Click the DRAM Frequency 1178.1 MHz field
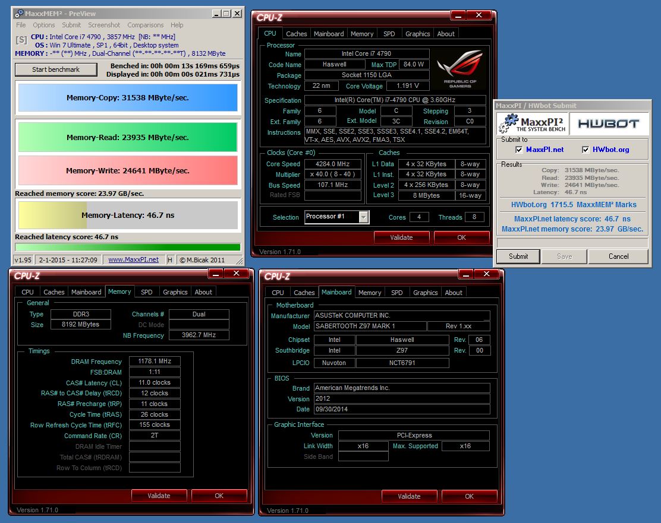This screenshot has height=523, width=661. (x=155, y=362)
